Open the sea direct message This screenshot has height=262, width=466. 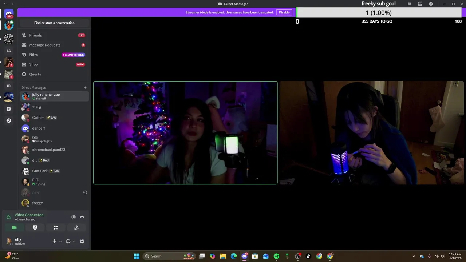pyautogui.click(x=54, y=139)
